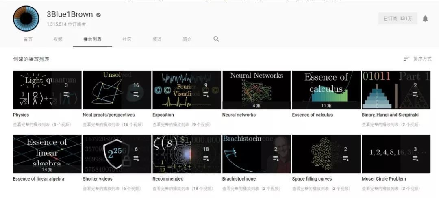The width and height of the screenshot is (439, 198).
Task: Open the Recommended playlist thumbnail
Action: [x=187, y=154]
